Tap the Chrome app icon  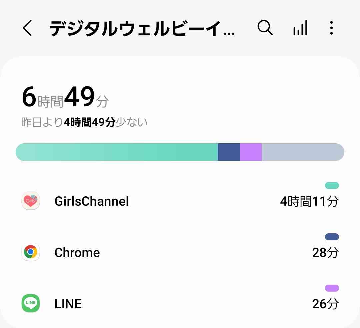[x=31, y=252]
